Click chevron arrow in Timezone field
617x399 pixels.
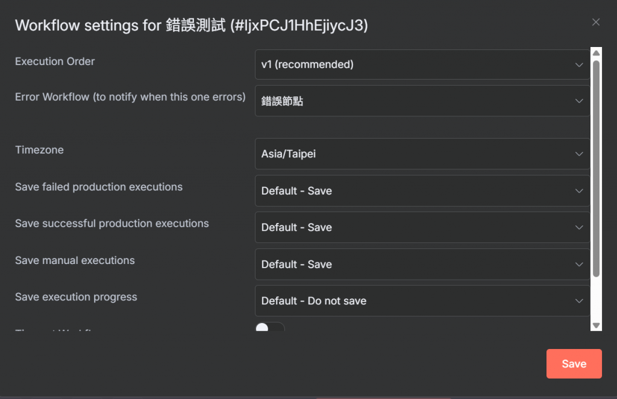[579, 154]
